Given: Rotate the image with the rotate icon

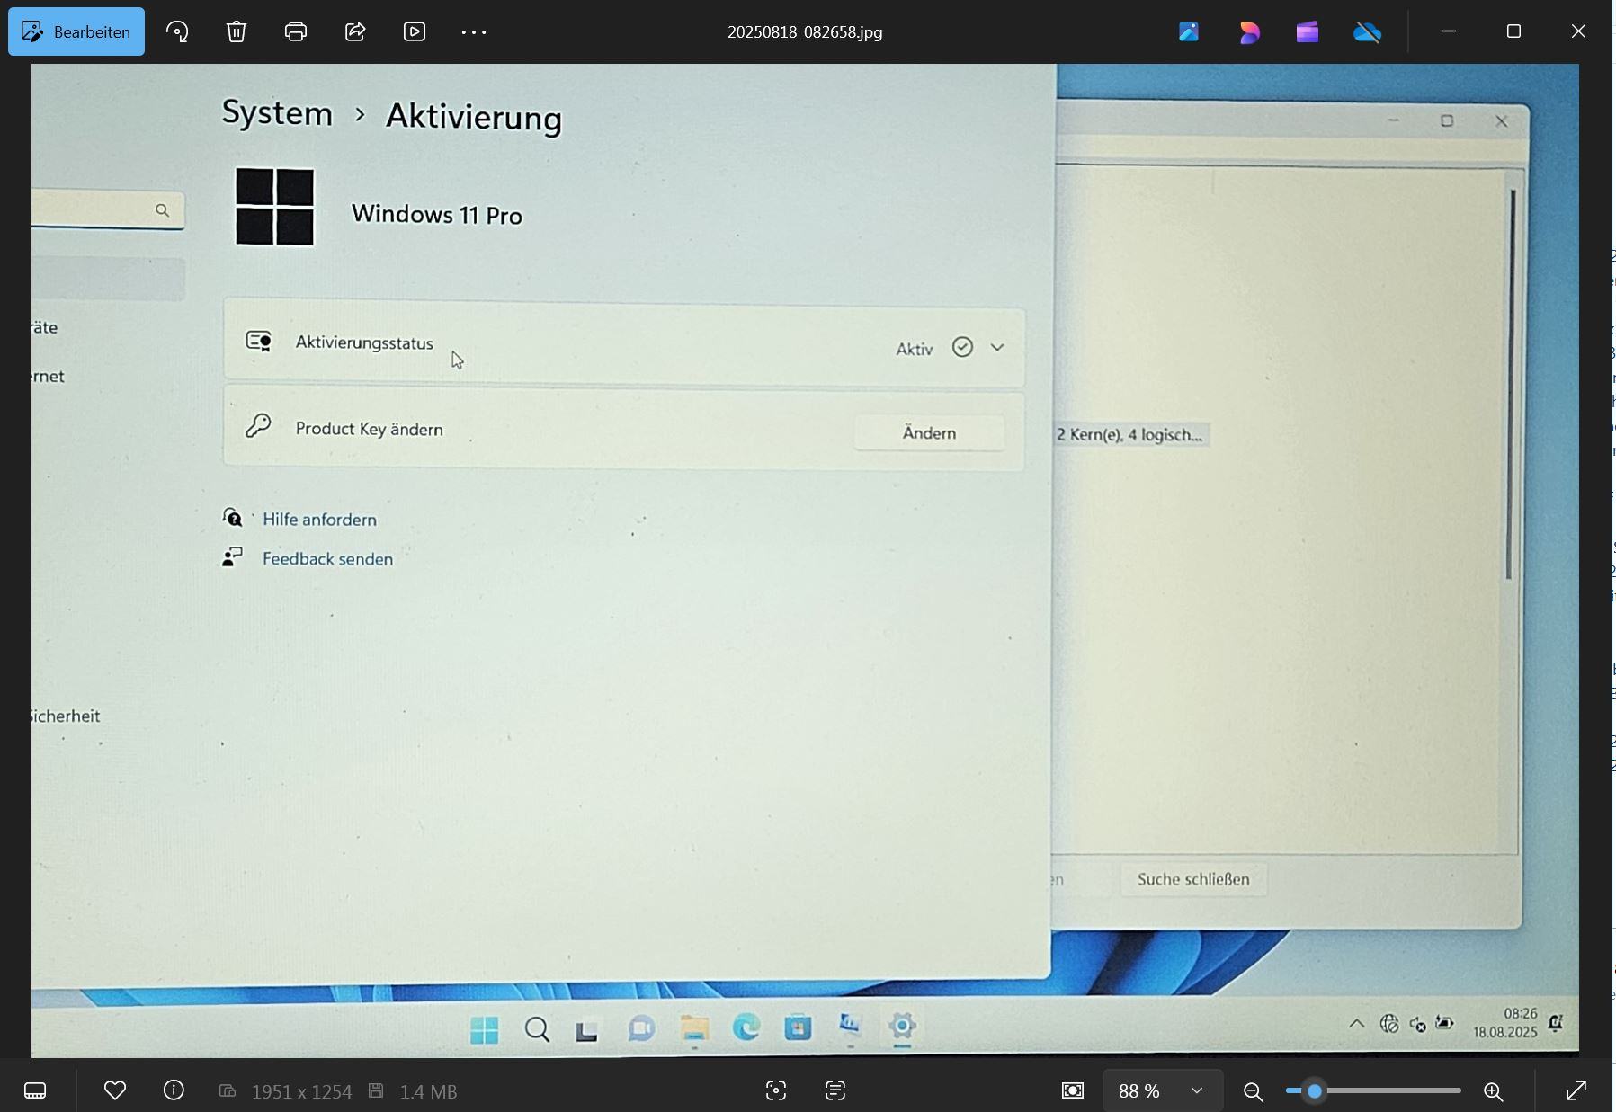Looking at the screenshot, I should point(177,31).
